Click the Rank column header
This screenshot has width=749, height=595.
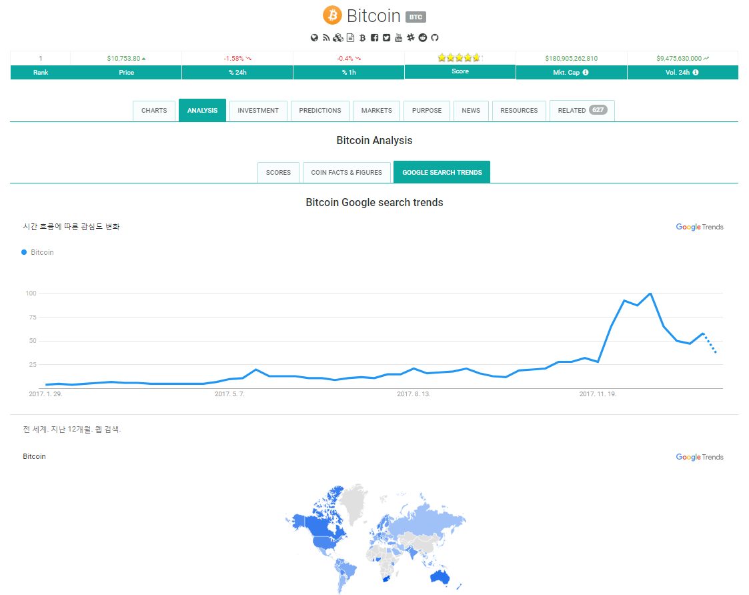(41, 73)
